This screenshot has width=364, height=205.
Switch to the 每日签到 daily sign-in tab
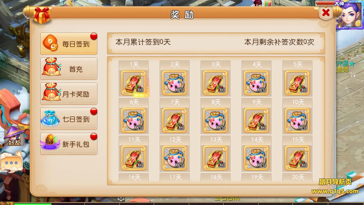coord(69,44)
